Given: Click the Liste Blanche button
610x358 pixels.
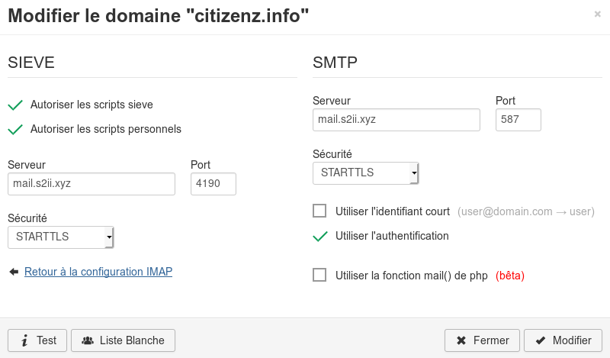Looking at the screenshot, I should pyautogui.click(x=123, y=340).
